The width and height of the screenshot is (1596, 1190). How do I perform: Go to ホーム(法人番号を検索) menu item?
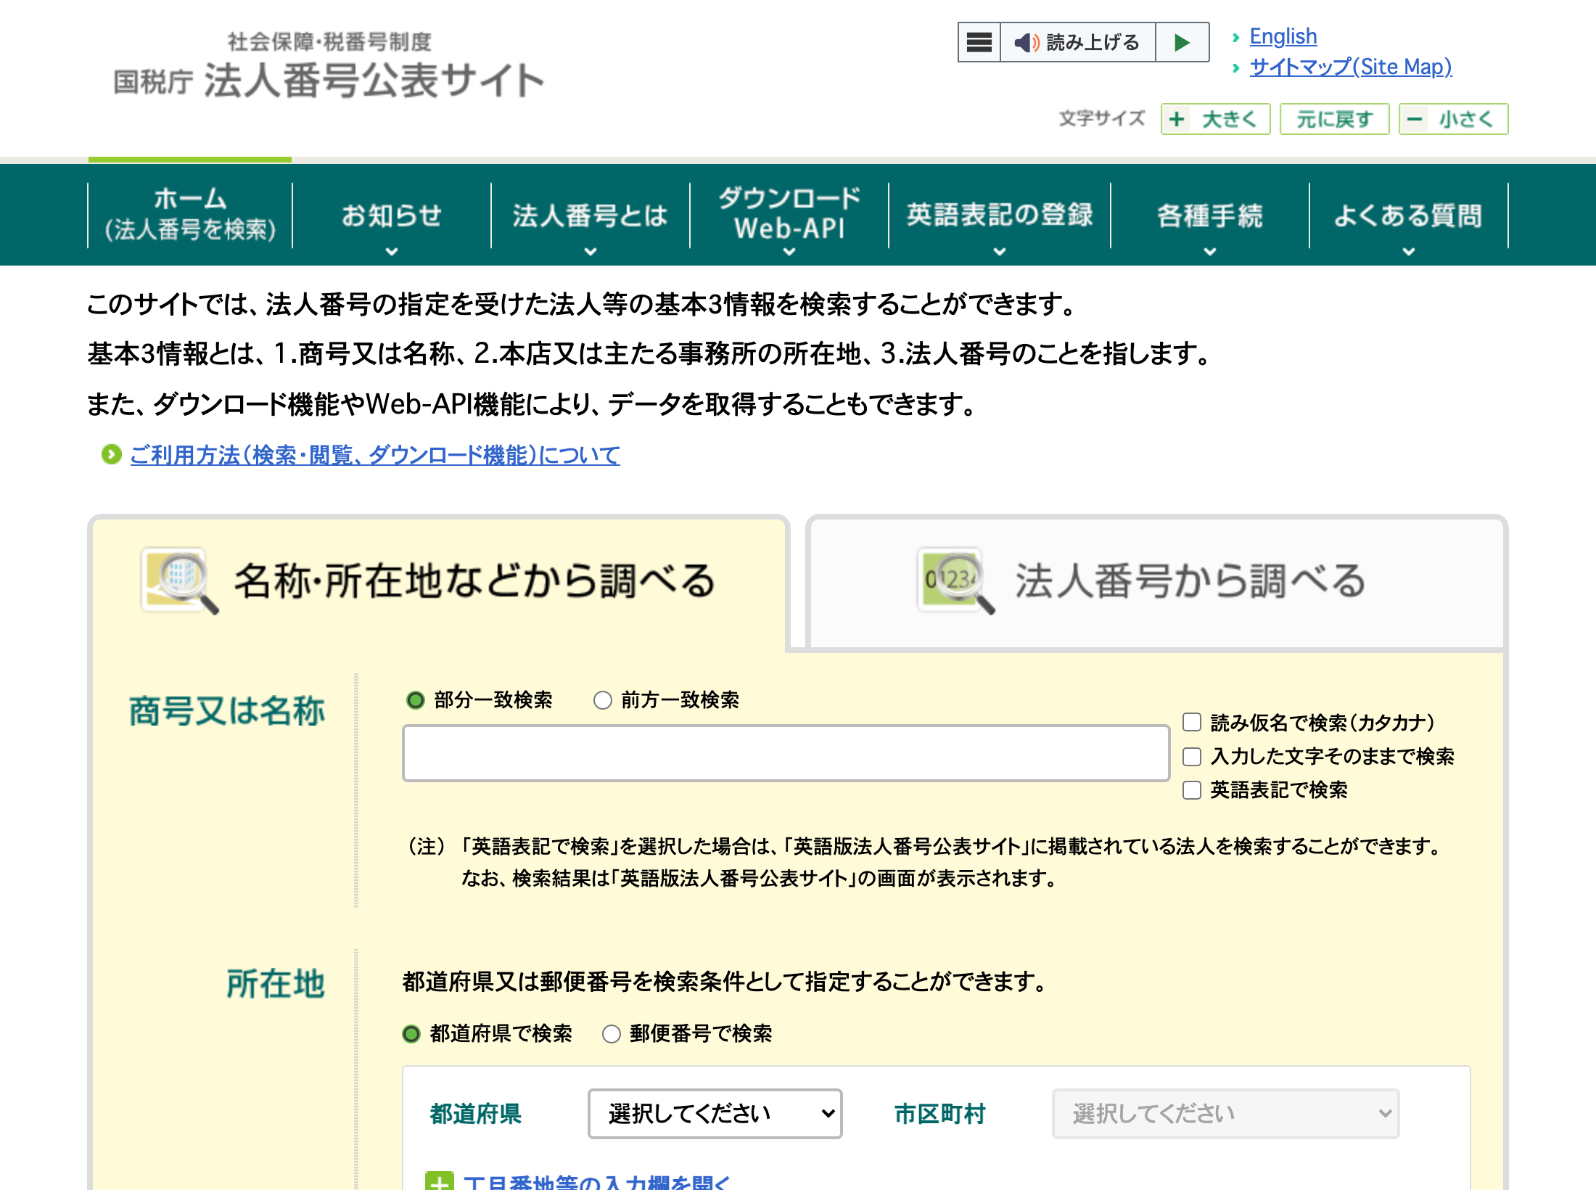[x=190, y=215]
